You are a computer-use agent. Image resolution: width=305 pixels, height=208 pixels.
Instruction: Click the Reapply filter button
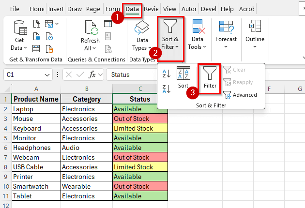point(238,82)
